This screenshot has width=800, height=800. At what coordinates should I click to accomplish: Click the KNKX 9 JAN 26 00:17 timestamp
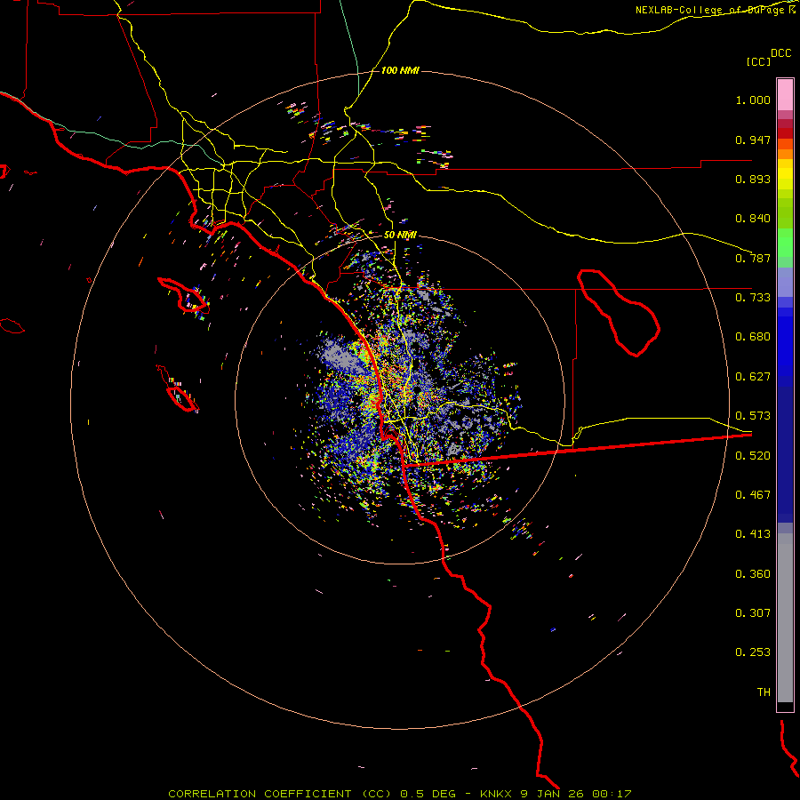pos(556,794)
